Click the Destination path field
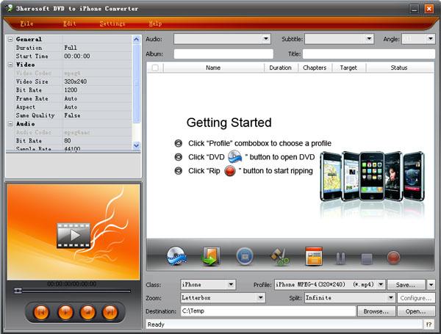This screenshot has width=441, height=334. click(268, 311)
